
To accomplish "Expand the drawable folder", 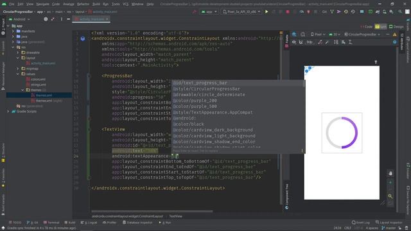I will pyautogui.click(x=18, y=53).
